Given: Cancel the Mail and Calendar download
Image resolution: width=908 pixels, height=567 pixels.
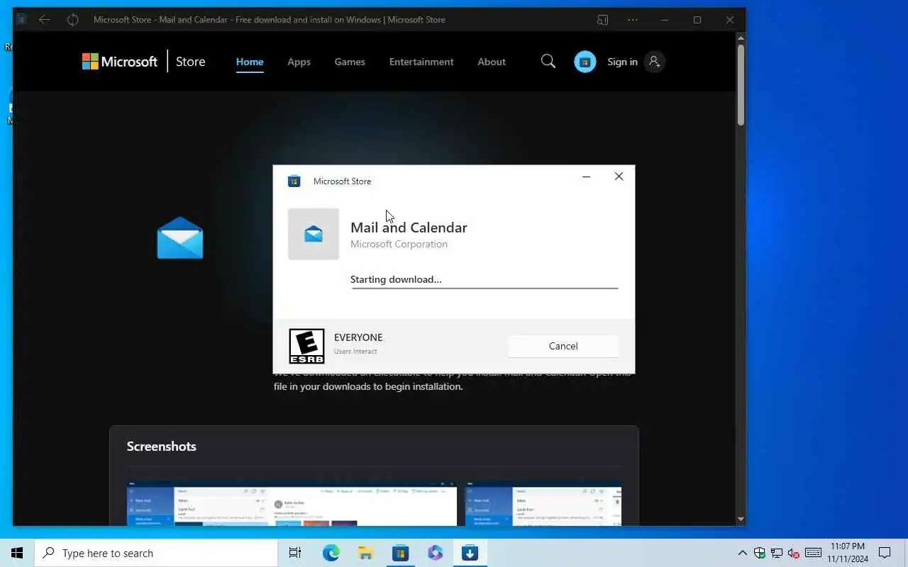Looking at the screenshot, I should 563,346.
